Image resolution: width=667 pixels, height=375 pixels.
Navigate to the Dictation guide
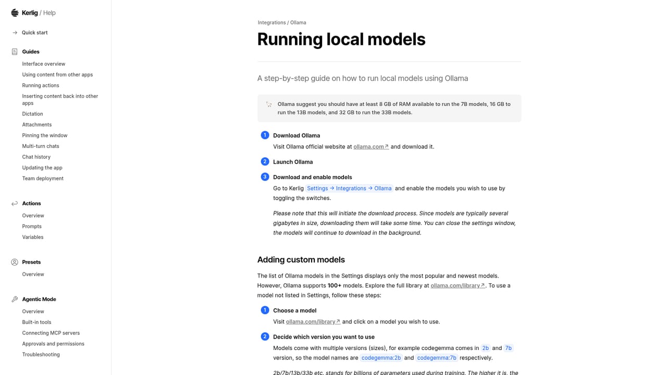click(32, 114)
